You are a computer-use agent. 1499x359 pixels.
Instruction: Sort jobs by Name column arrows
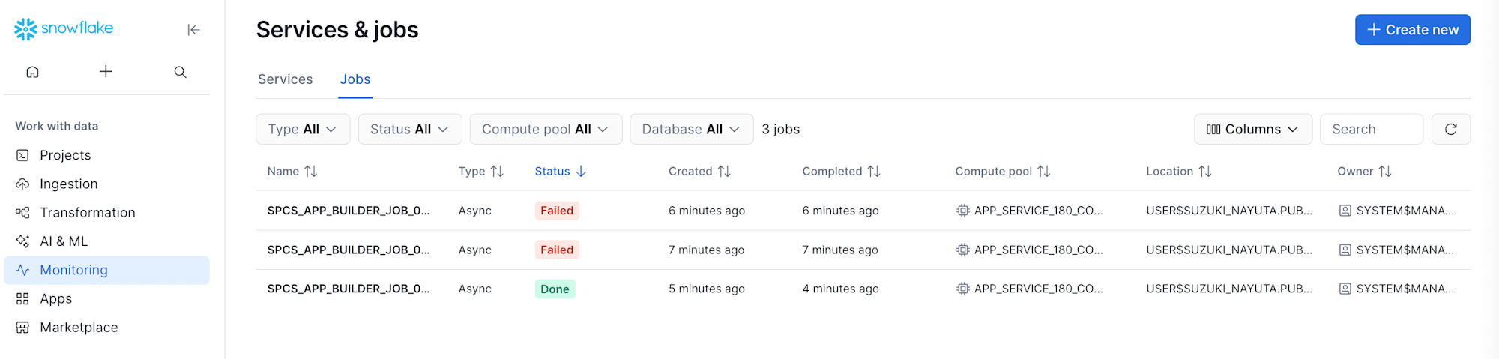coord(310,172)
